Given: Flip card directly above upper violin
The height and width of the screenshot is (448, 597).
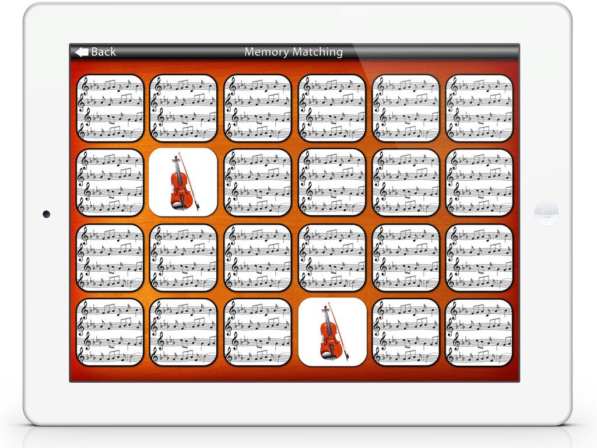Looking at the screenshot, I should click(x=183, y=108).
